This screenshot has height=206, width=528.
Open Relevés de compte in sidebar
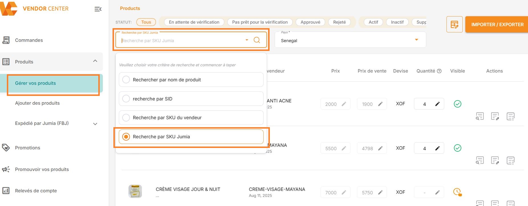[x=36, y=191]
